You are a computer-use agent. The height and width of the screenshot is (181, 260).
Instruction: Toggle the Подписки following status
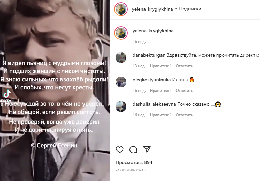tap(190, 9)
